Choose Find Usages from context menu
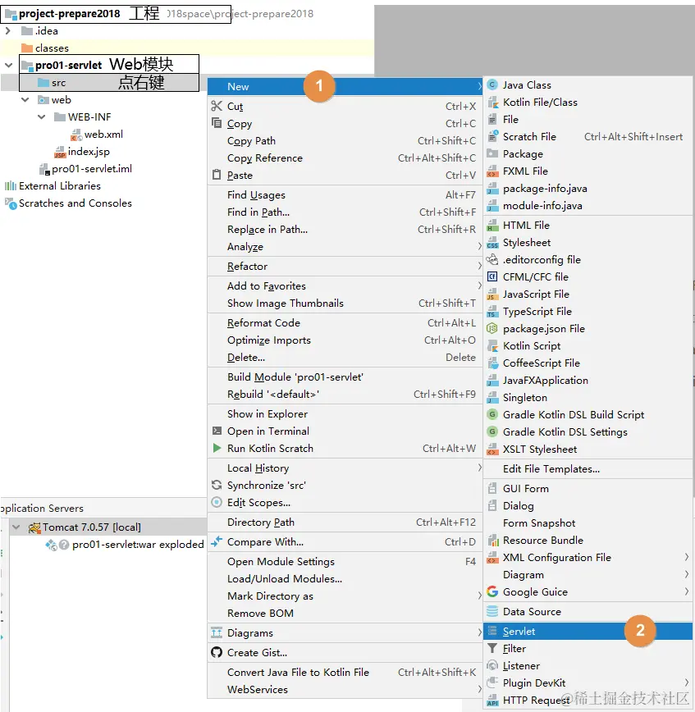The width and height of the screenshot is (695, 712). point(345,194)
